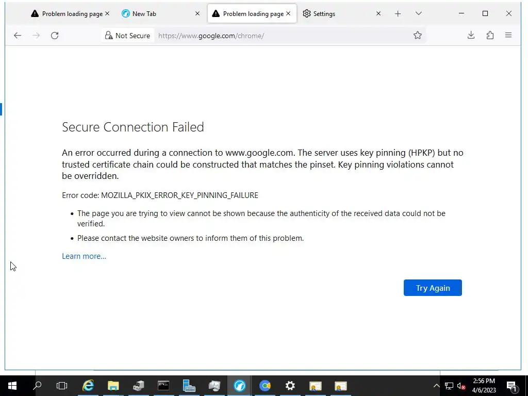This screenshot has width=528, height=396.
Task: Open the first certificate taskbar icon
Action: click(316, 386)
